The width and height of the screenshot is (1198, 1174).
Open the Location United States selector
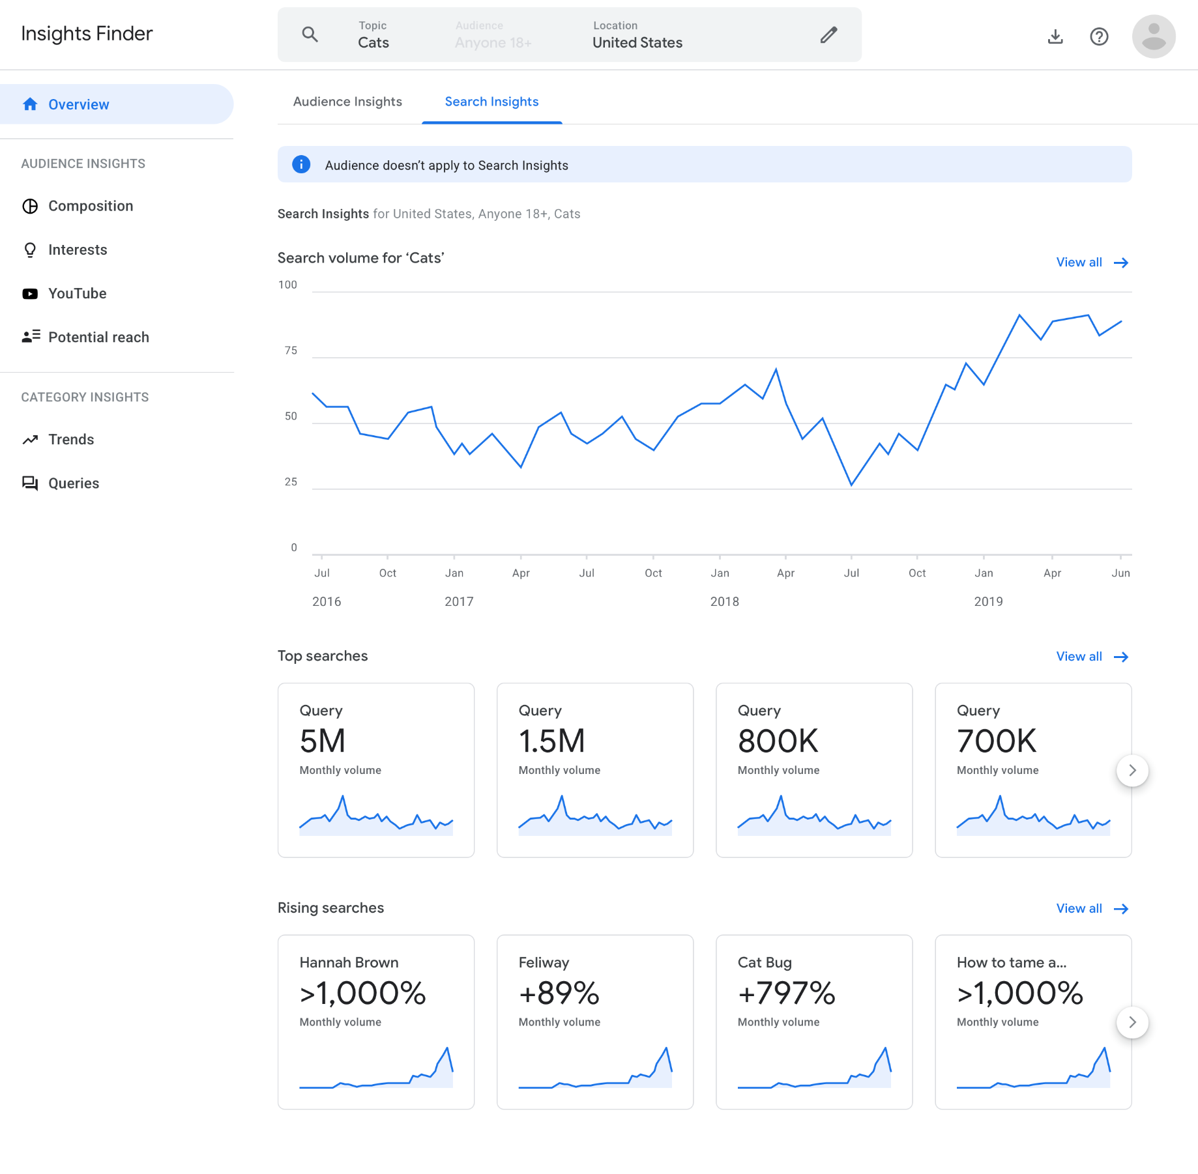tap(637, 35)
